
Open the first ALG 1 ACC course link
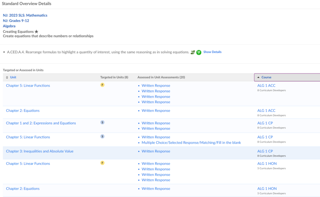[x=266, y=86]
